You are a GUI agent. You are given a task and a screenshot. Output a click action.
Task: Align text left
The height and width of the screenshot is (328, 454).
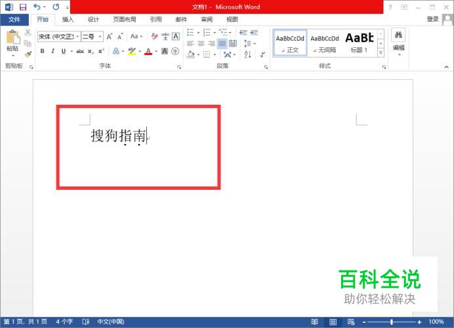(x=190, y=44)
